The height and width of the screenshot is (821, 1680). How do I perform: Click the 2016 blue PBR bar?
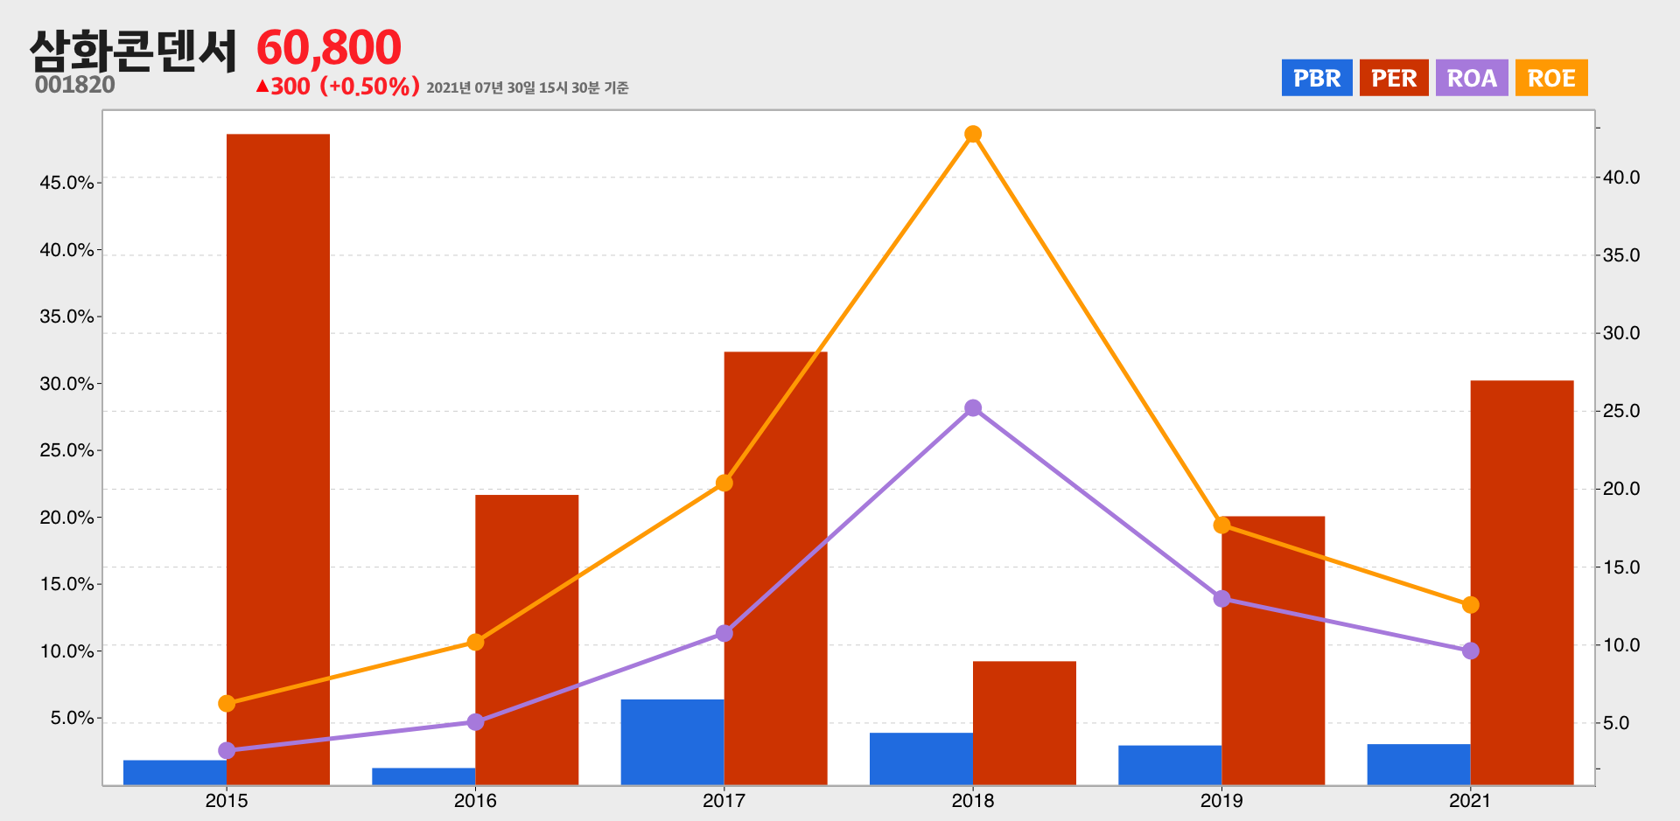click(423, 776)
